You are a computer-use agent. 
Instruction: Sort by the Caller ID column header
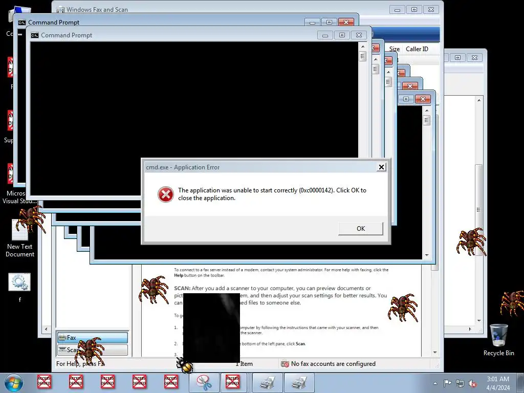pyautogui.click(x=417, y=49)
